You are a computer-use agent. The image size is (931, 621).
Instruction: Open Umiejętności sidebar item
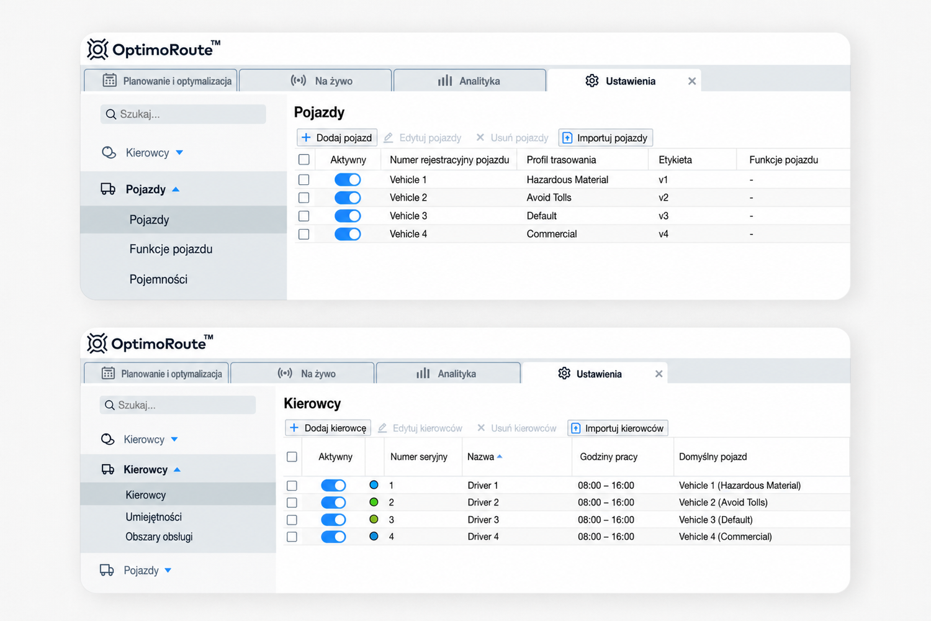coord(153,517)
